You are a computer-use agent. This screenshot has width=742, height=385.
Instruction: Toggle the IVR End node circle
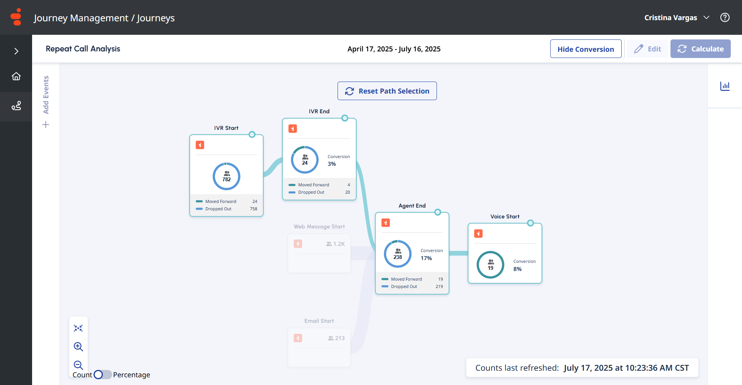[x=345, y=118]
